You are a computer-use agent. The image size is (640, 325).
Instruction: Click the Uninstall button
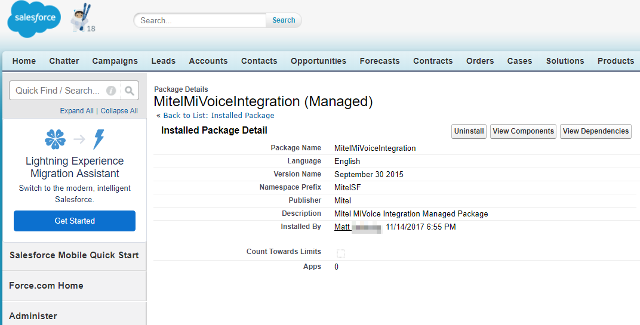coord(469,131)
